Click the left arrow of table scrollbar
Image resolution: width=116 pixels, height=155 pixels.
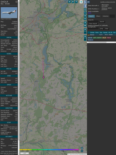pyautogui.click(x=88, y=42)
